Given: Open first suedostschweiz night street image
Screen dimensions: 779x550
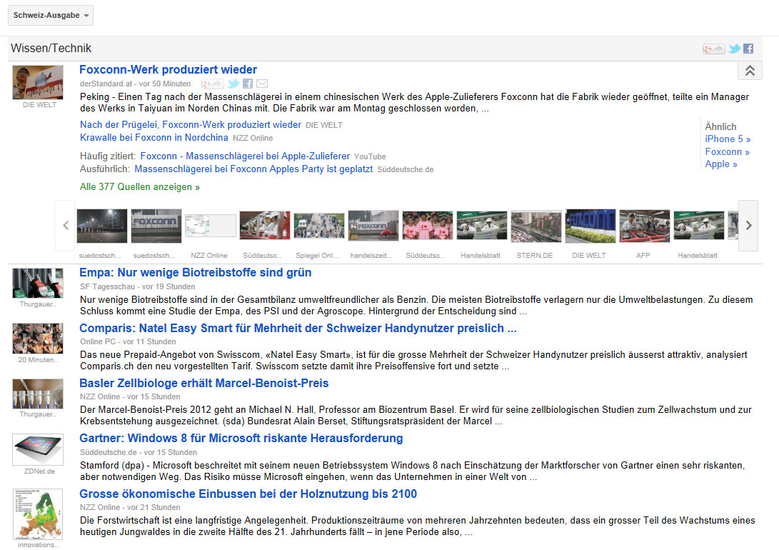Looking at the screenshot, I should [102, 226].
